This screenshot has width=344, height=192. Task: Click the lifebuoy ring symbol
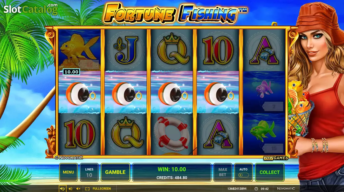[171, 133]
